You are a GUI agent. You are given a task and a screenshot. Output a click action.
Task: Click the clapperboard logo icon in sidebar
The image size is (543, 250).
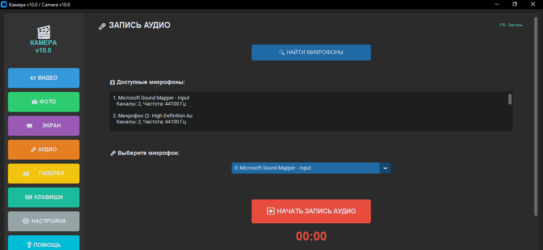pyautogui.click(x=43, y=32)
